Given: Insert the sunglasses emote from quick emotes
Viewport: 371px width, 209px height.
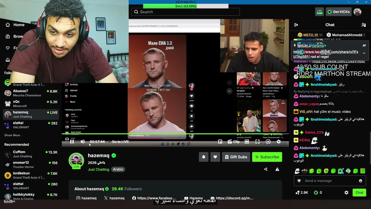Looking at the screenshot, I should click(x=297, y=171).
